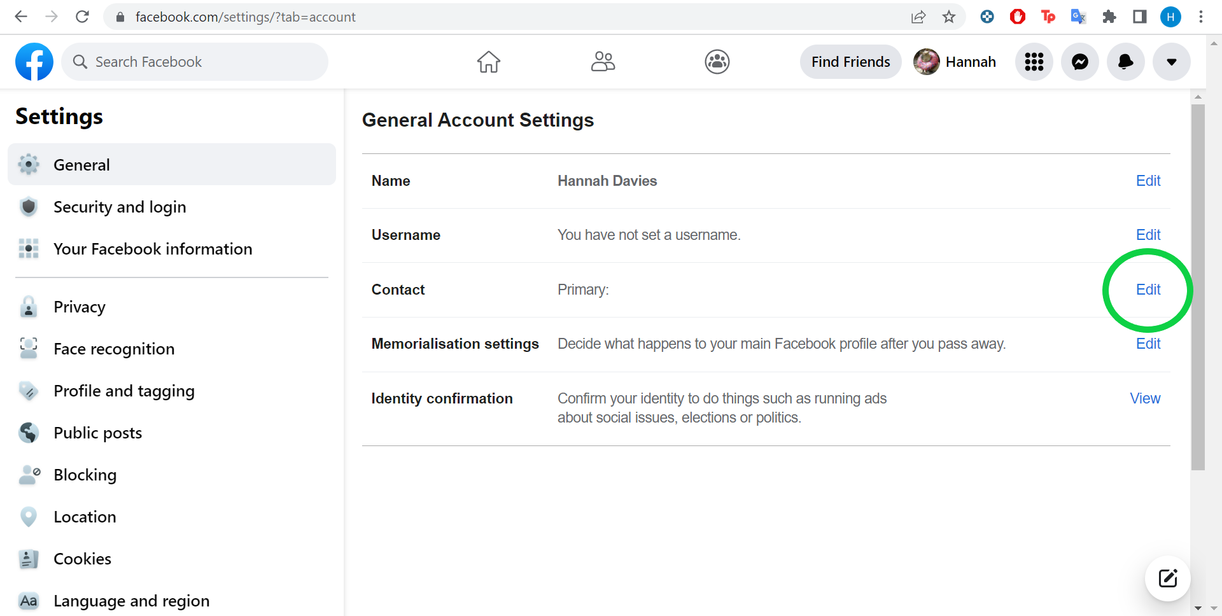This screenshot has width=1222, height=616.
Task: Edit the Name row
Action: 1148,181
